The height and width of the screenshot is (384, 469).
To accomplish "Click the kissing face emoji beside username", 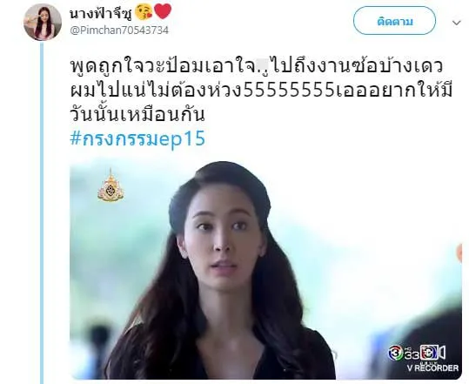I will pyautogui.click(x=144, y=12).
